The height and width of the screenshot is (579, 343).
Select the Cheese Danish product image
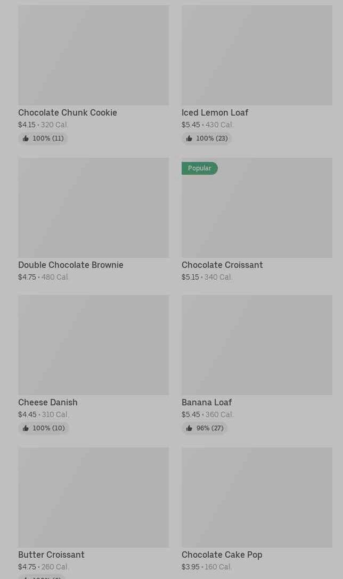click(93, 345)
